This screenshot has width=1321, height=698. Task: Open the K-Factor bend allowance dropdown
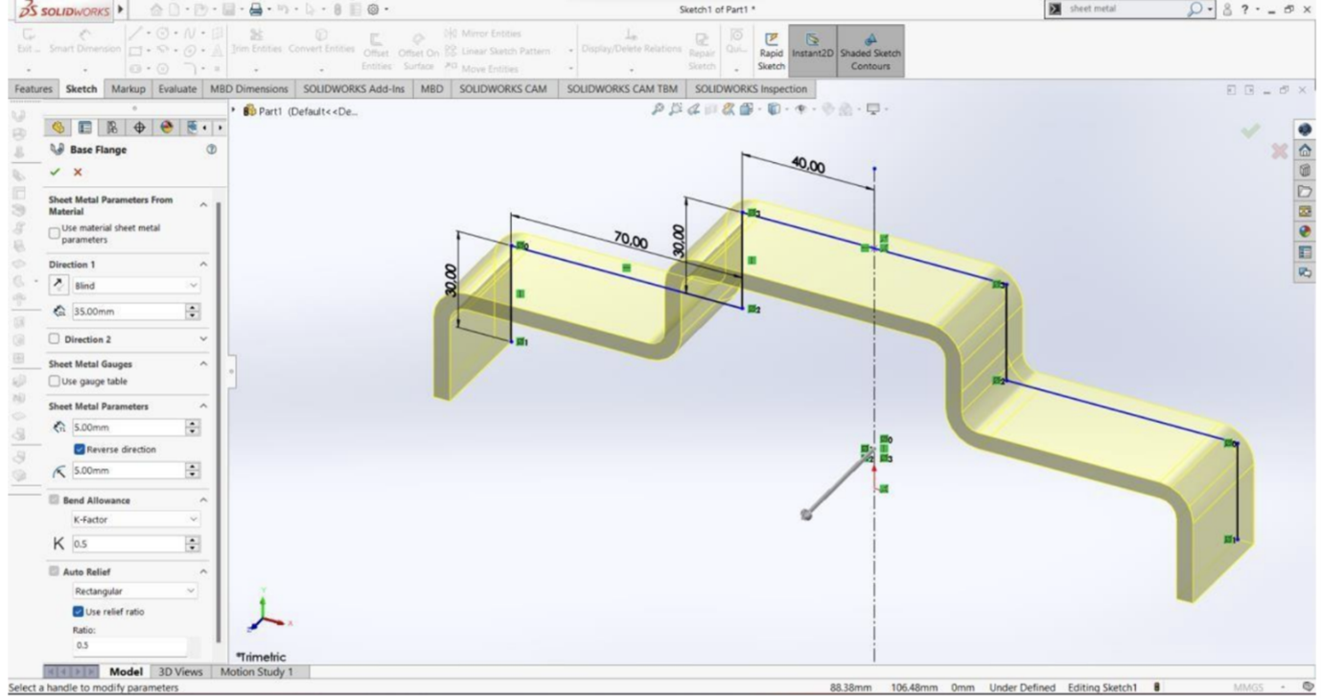point(133,519)
